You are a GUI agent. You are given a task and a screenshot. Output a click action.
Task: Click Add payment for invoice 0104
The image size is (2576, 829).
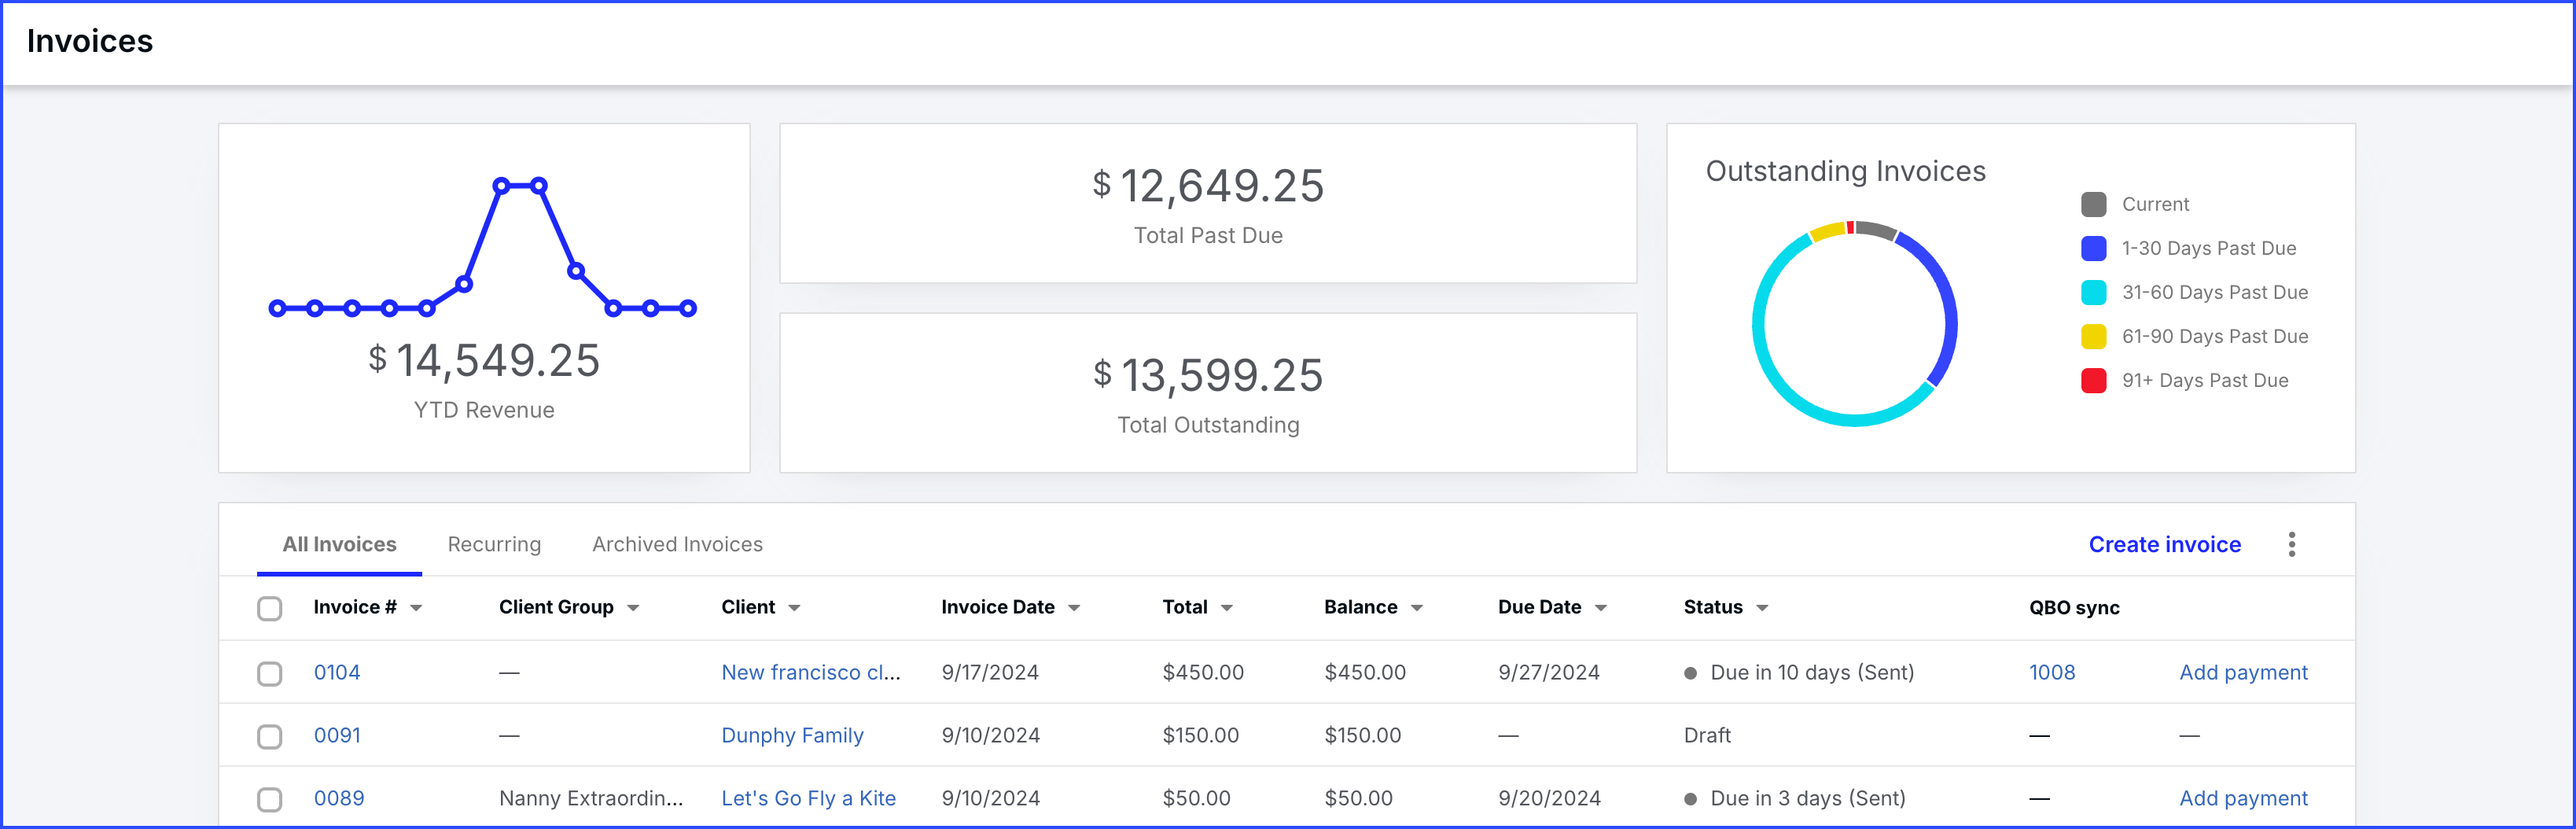(x=2243, y=672)
